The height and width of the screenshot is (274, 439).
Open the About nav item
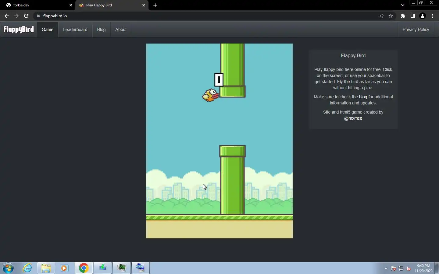121,30
